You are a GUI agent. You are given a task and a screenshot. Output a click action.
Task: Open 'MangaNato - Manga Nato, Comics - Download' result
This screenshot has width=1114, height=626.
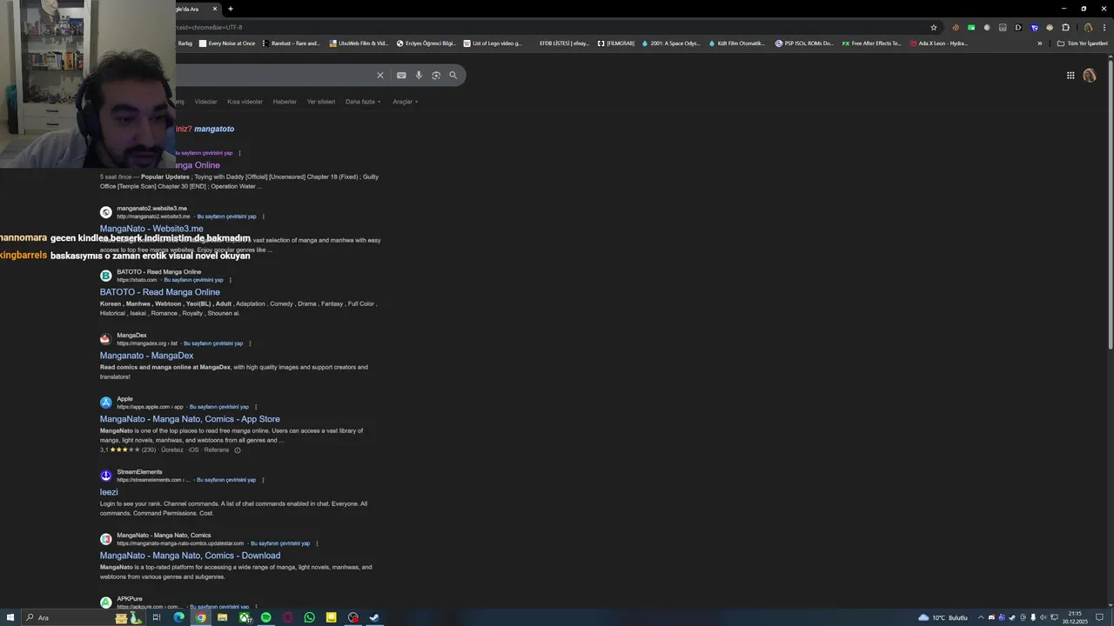click(x=190, y=556)
